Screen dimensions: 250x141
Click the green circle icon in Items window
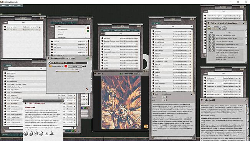point(88,31)
